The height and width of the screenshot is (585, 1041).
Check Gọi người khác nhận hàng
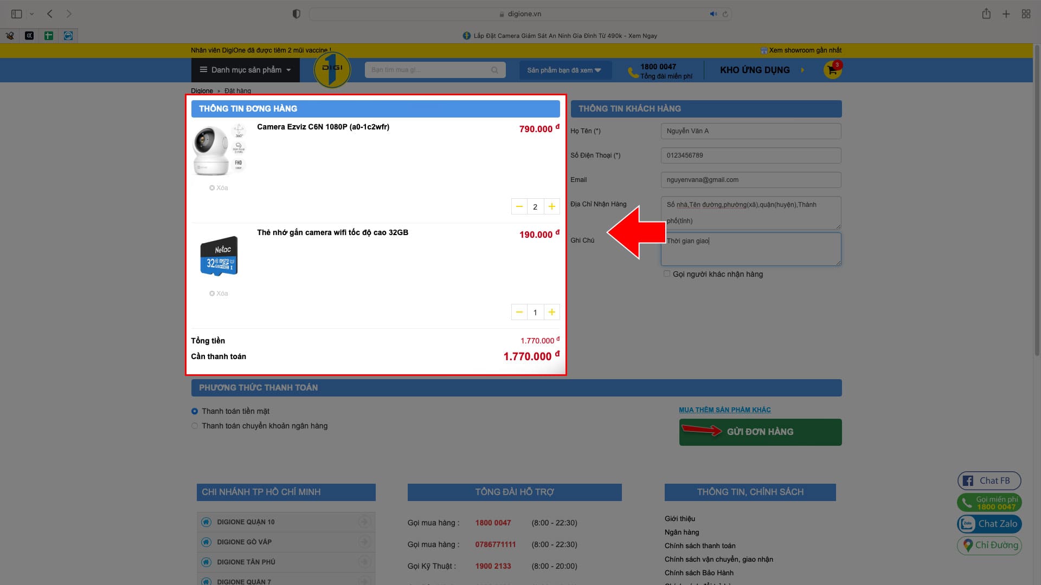pos(667,274)
